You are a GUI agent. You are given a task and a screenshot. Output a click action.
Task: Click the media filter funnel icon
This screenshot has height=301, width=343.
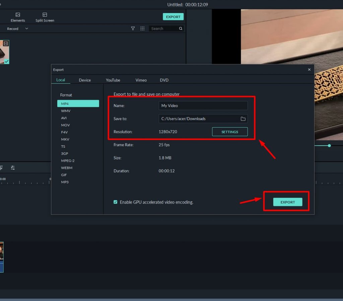coord(133,29)
